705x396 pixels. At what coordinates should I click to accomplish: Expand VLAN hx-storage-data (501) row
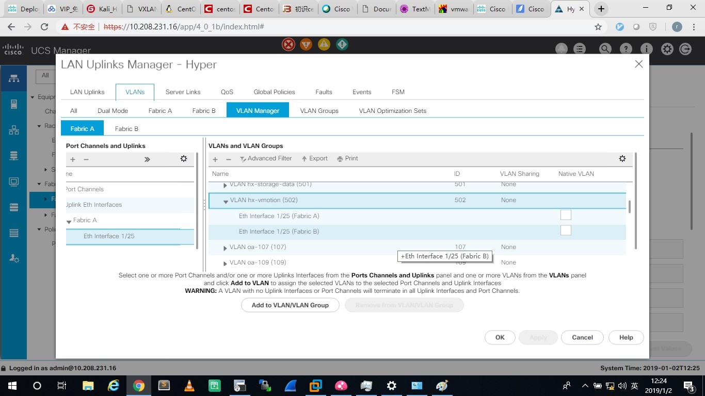pos(225,185)
